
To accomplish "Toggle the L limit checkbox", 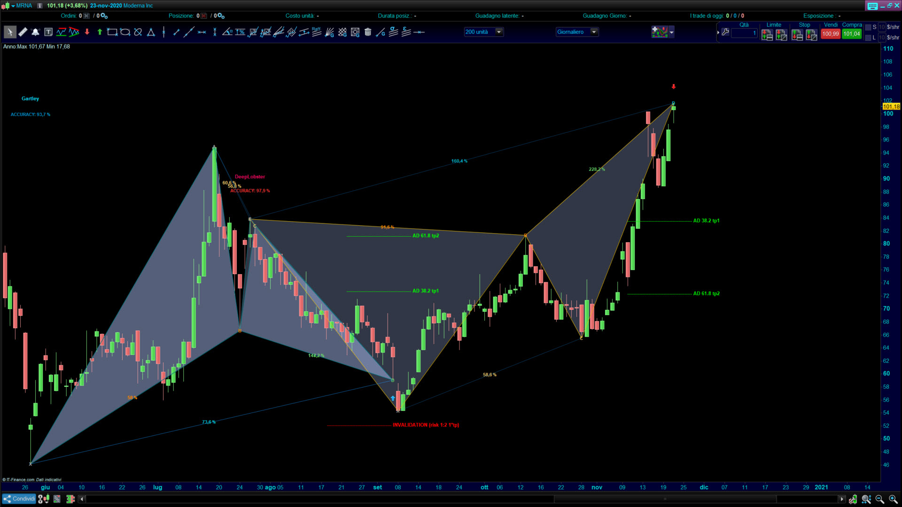I will click(868, 38).
